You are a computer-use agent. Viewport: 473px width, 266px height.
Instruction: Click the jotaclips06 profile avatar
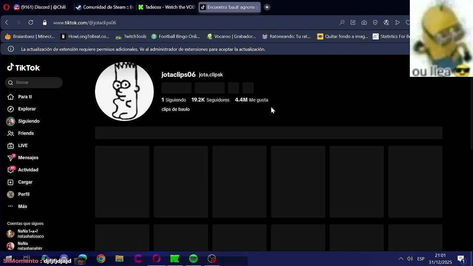125,92
